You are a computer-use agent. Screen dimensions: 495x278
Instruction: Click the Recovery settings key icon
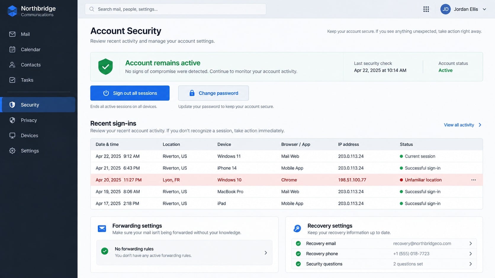pos(297,228)
